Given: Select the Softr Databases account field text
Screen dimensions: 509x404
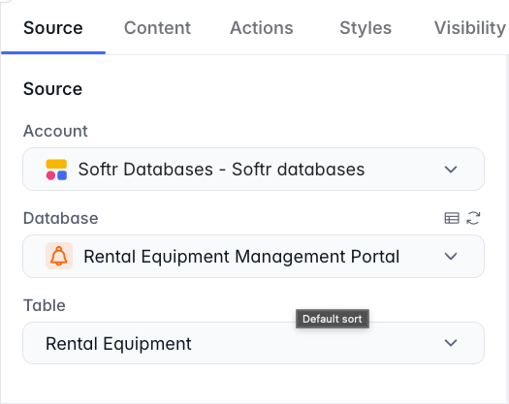Looking at the screenshot, I should (221, 170).
